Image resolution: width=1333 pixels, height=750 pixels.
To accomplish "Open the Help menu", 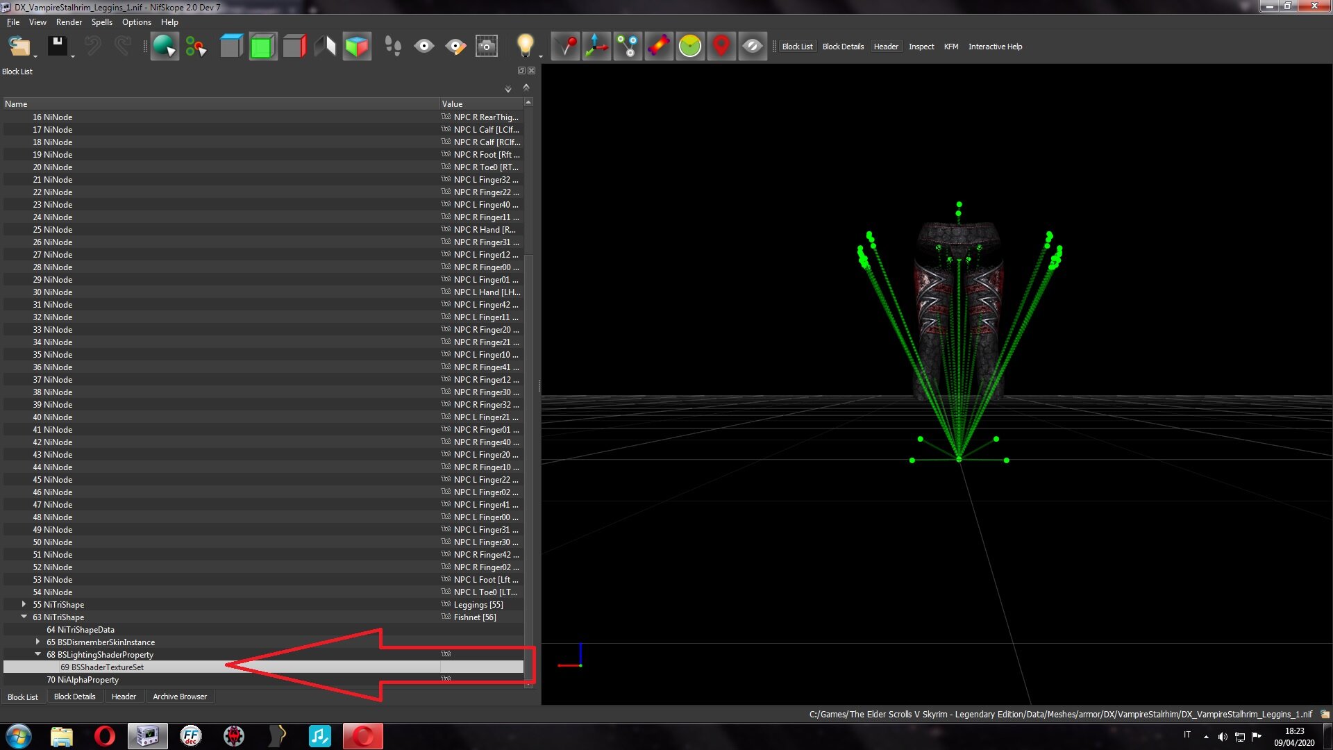I will (169, 22).
